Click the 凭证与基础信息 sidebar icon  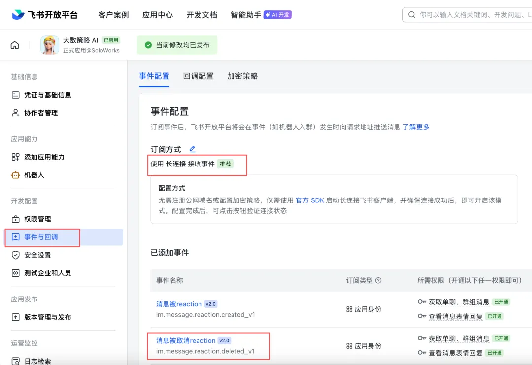click(16, 95)
